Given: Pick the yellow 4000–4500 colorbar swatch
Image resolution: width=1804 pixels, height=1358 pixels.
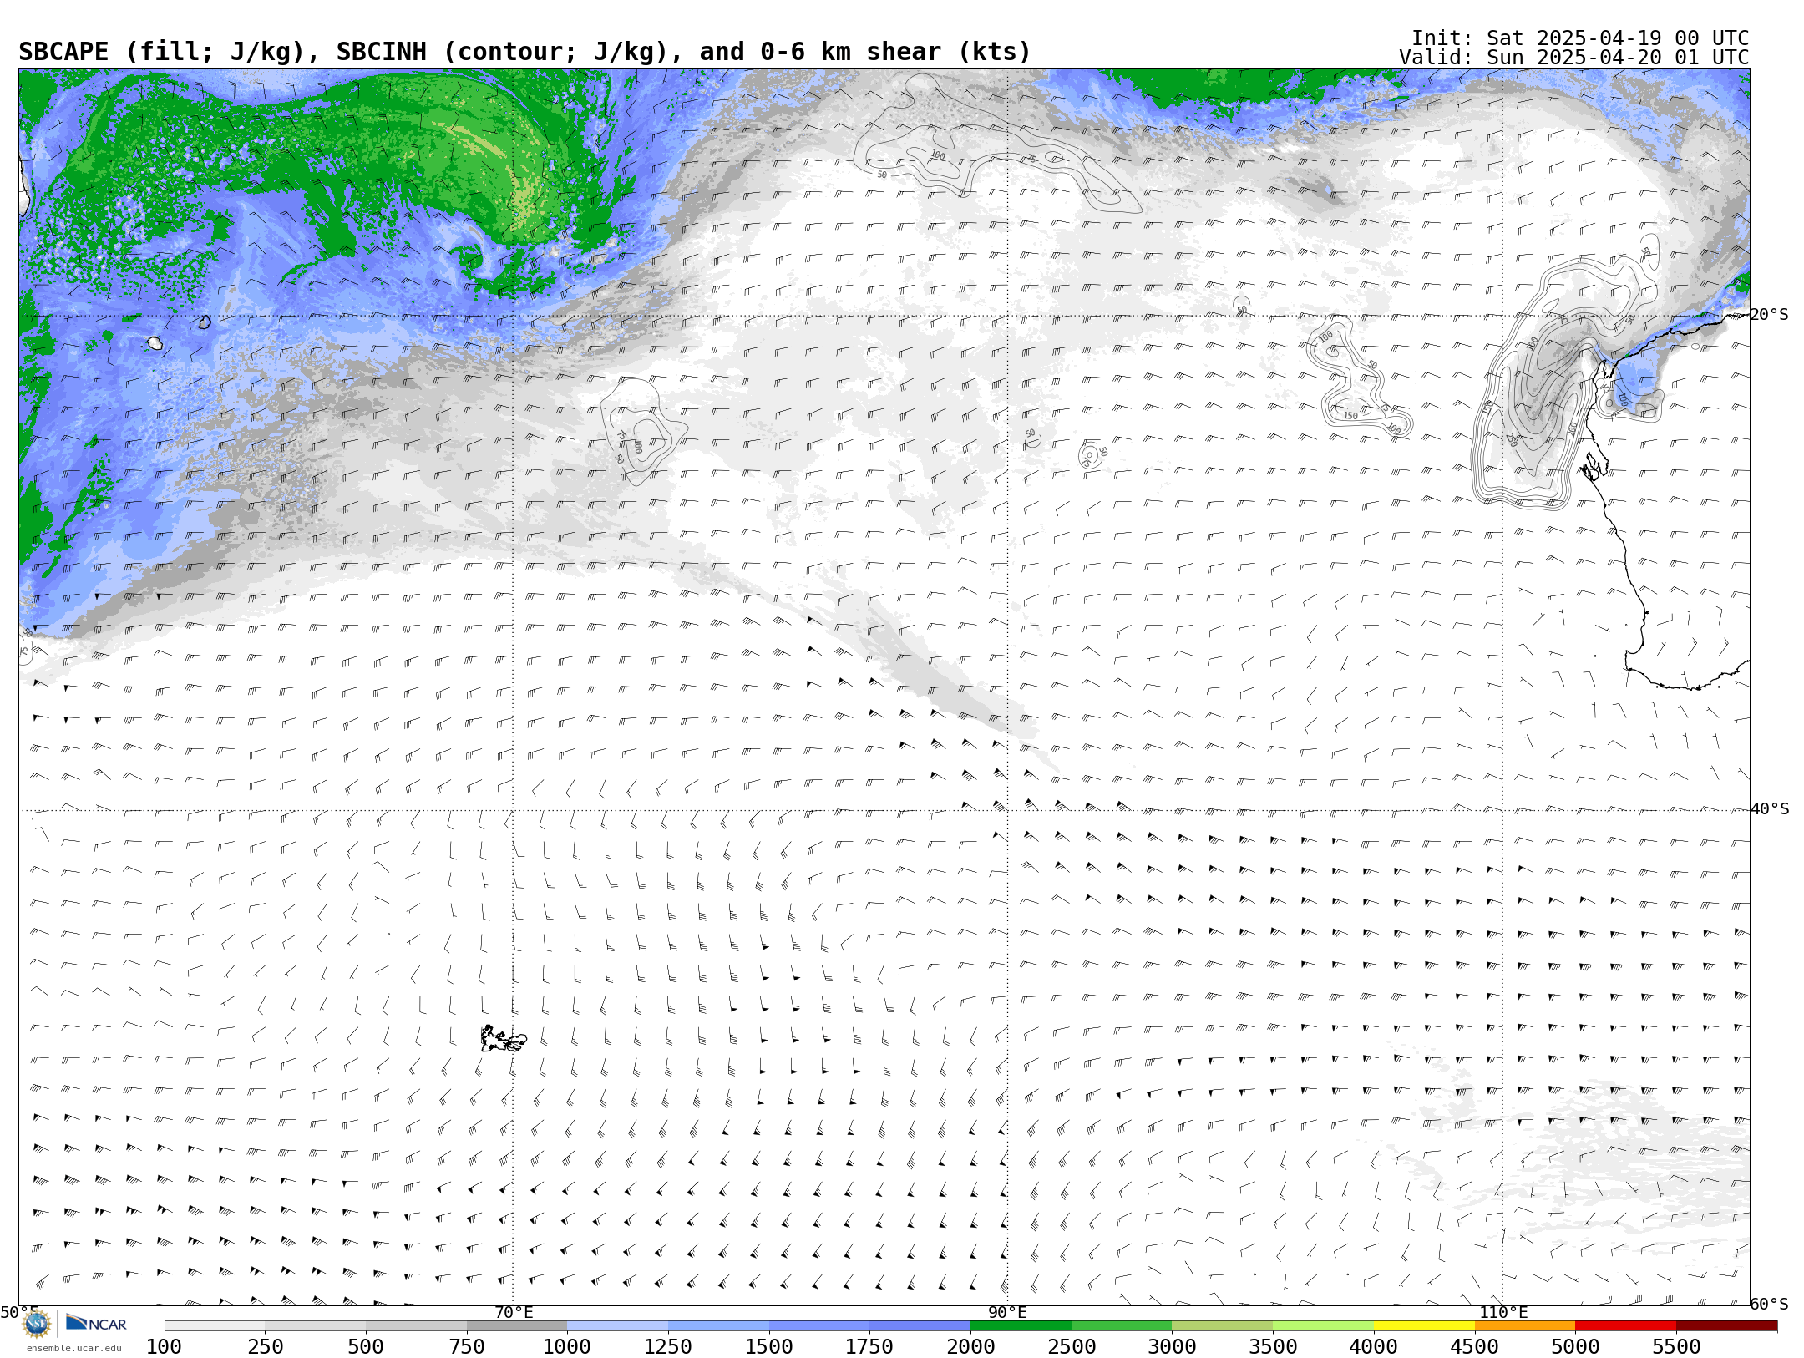Looking at the screenshot, I should click(x=1424, y=1326).
